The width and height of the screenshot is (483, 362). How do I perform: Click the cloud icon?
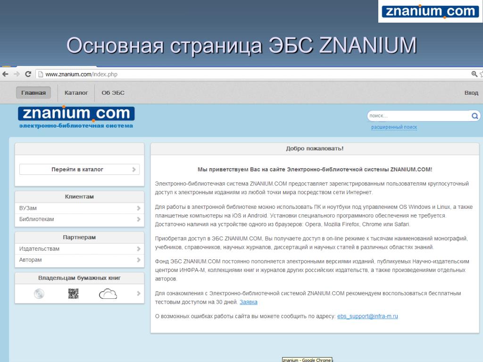(108, 294)
